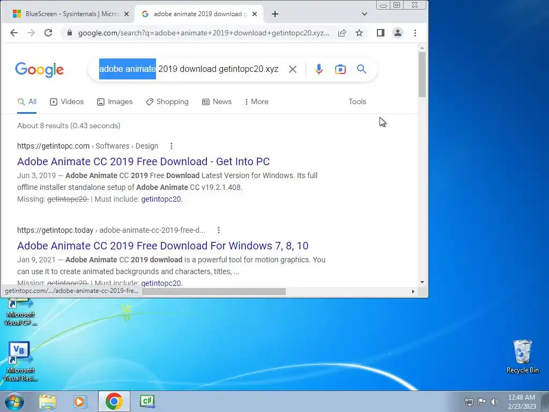Switch to News results
Screen dimensions: 549x412
[217, 101]
